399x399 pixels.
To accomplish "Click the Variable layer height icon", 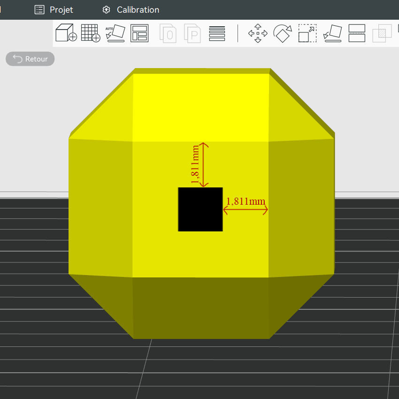I will [x=217, y=33].
